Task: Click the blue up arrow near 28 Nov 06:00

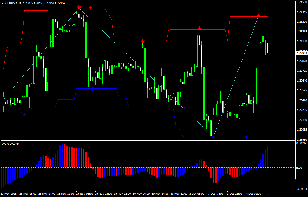Action: tap(24, 114)
